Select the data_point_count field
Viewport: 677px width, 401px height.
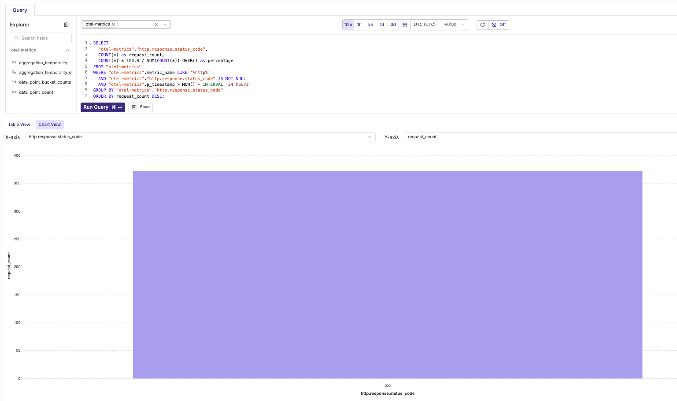(x=36, y=92)
